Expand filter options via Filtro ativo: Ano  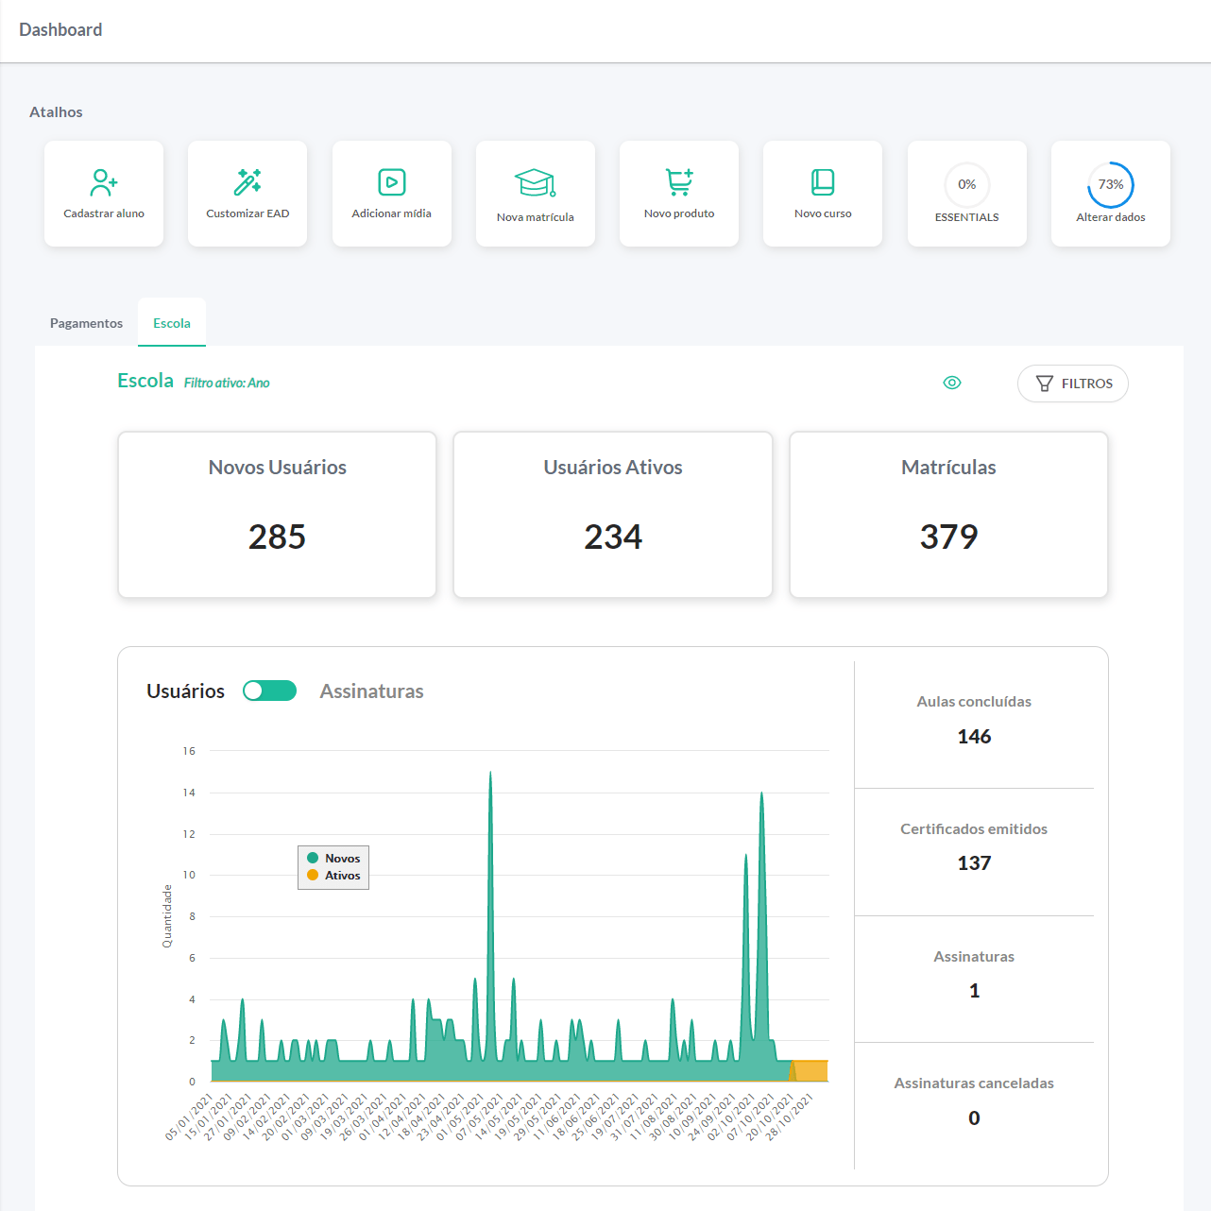click(x=228, y=382)
